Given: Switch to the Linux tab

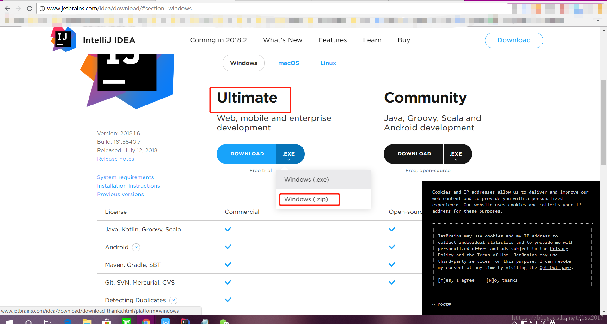Looking at the screenshot, I should 328,63.
